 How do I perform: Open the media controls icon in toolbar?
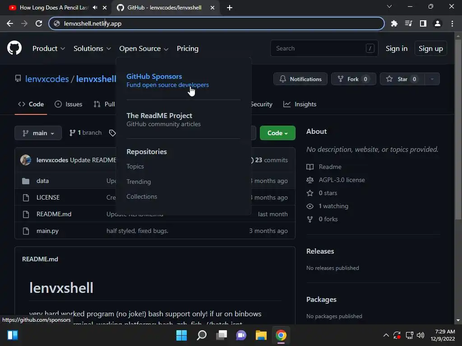[408, 23]
